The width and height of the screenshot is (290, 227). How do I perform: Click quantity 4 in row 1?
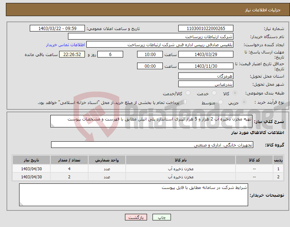(69, 169)
